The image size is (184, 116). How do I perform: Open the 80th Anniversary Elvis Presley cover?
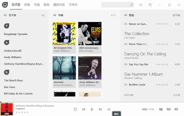click(x=90, y=34)
